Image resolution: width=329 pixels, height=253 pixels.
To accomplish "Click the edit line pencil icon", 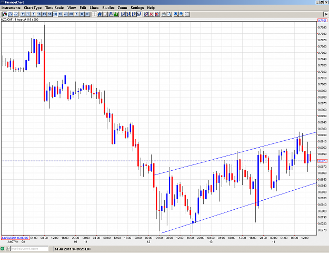I will [146, 14].
